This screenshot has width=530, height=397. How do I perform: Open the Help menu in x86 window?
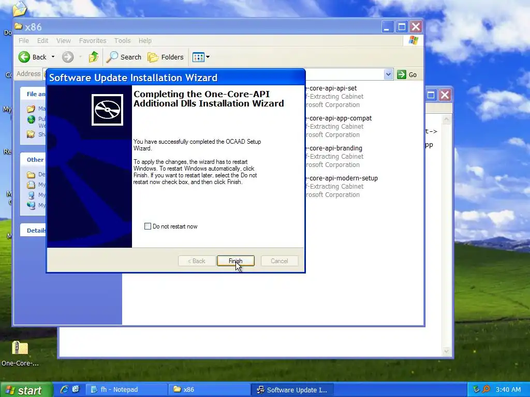click(x=145, y=40)
